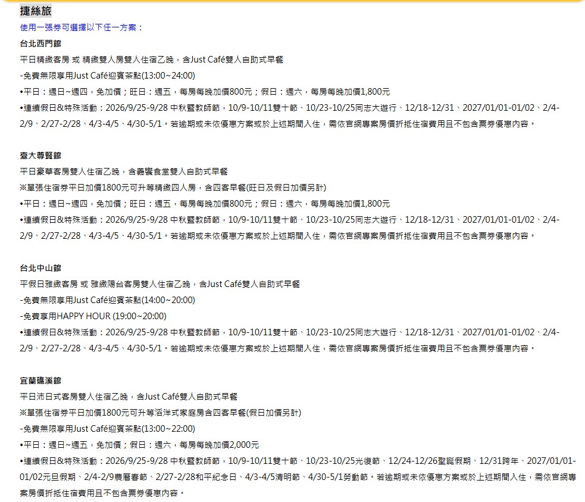585x502 pixels.
Task: Select the 宜蘭礁溪館 heading
Action: tap(40, 381)
